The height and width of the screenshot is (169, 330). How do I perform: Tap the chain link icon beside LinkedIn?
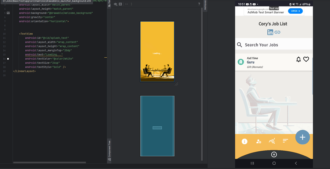click(x=278, y=32)
